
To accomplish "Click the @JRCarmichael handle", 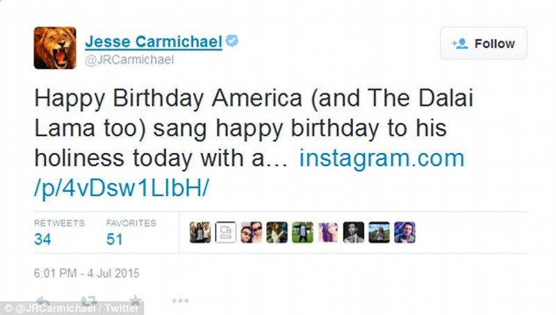I will (129, 60).
